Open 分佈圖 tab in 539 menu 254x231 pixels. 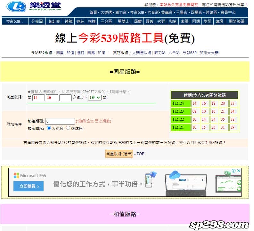(x=37, y=21)
